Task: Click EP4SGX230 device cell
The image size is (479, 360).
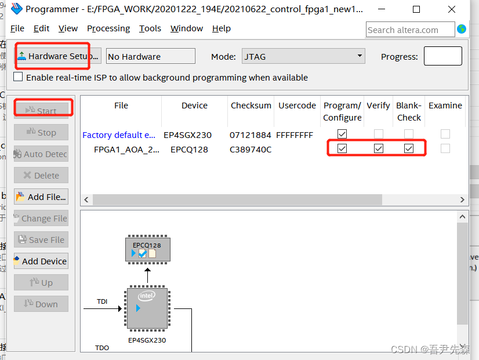Action: pos(187,135)
